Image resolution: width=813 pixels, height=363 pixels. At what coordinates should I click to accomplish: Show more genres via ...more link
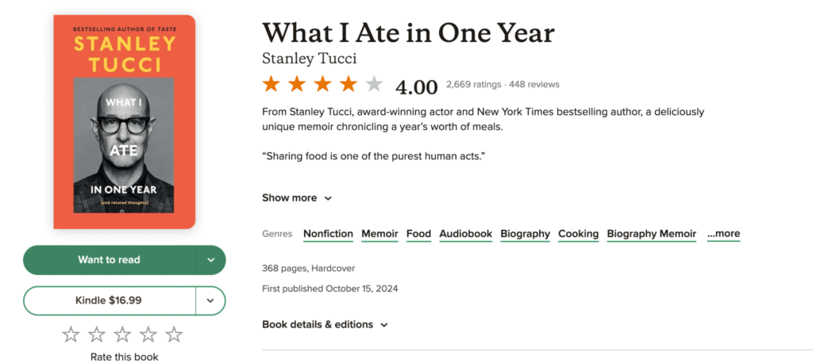(723, 234)
